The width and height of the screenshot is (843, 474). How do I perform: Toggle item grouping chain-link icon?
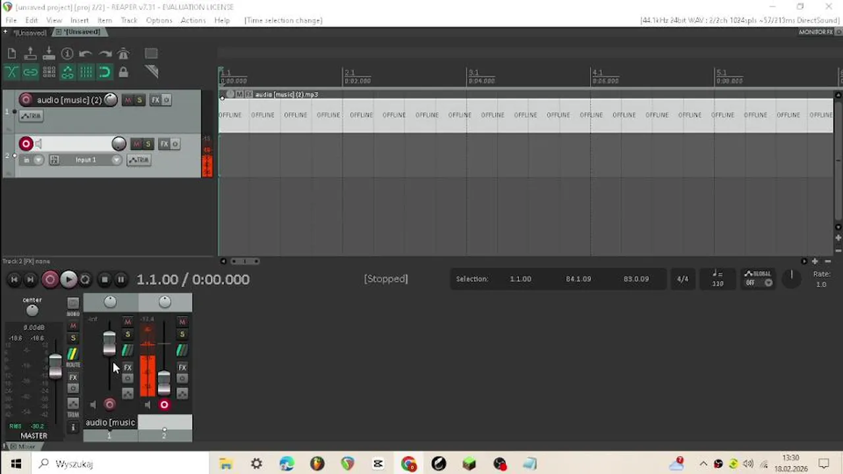(x=30, y=72)
